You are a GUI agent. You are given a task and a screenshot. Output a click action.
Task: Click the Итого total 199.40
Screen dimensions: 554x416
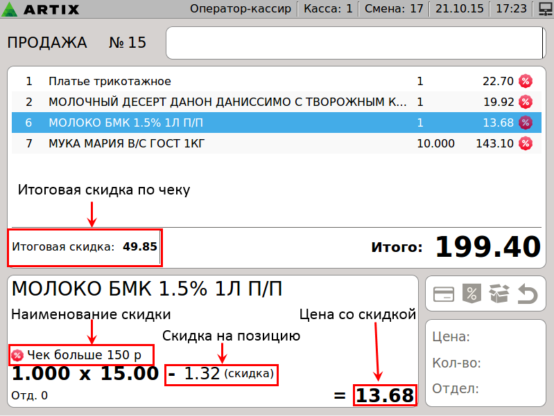coord(487,247)
